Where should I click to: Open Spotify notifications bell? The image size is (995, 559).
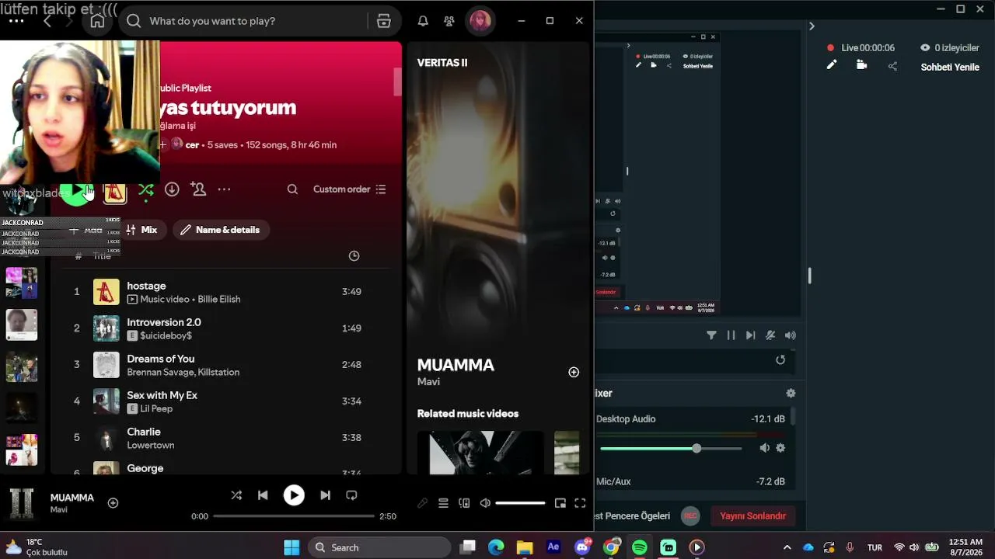click(x=423, y=21)
